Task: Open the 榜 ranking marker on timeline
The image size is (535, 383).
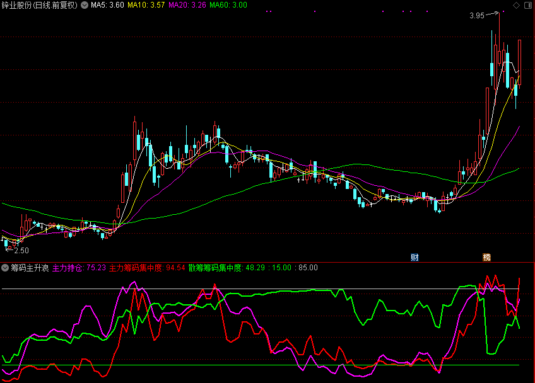Action: pyautogui.click(x=486, y=257)
